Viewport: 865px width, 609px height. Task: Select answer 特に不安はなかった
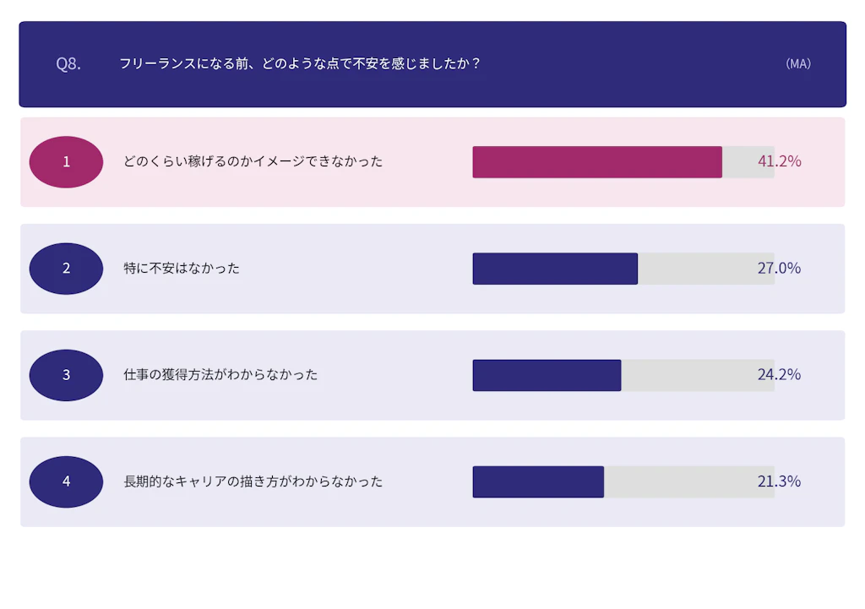[x=182, y=269]
